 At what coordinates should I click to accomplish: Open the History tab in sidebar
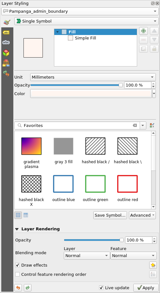(x=6, y=73)
